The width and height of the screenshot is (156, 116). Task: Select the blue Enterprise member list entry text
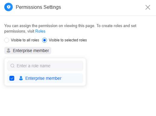pyautogui.click(x=43, y=78)
